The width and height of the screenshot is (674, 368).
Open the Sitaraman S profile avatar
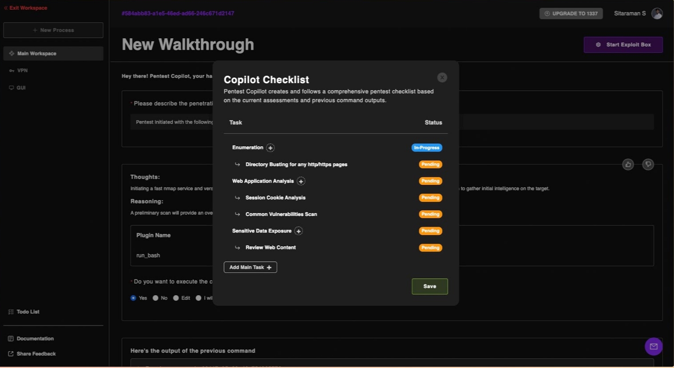coord(657,13)
